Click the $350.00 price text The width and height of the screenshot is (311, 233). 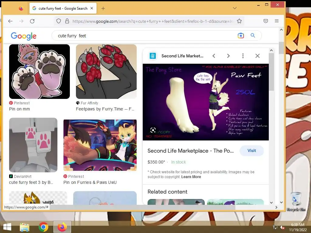click(156, 162)
